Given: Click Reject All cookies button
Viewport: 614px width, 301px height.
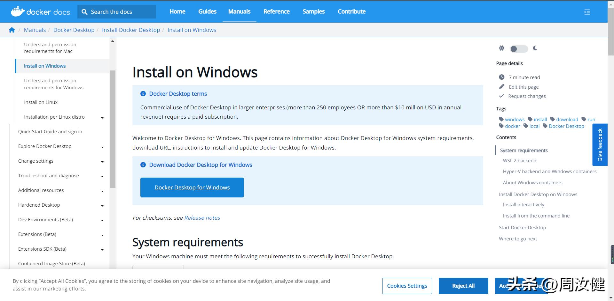Looking at the screenshot, I should (463, 286).
